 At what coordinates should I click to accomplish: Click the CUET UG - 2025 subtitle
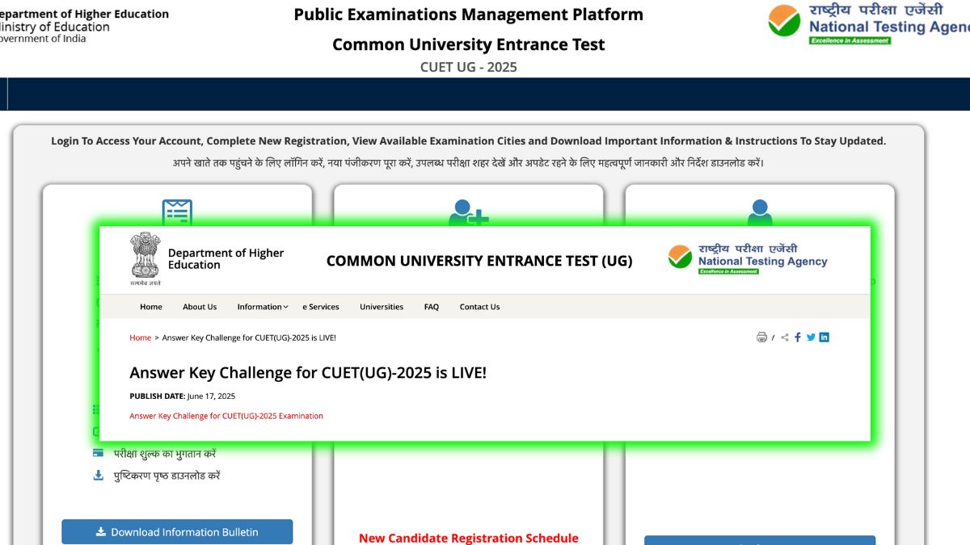pos(469,67)
